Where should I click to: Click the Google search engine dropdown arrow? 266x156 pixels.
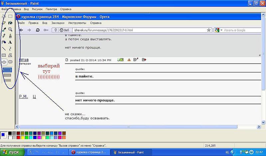221,30
